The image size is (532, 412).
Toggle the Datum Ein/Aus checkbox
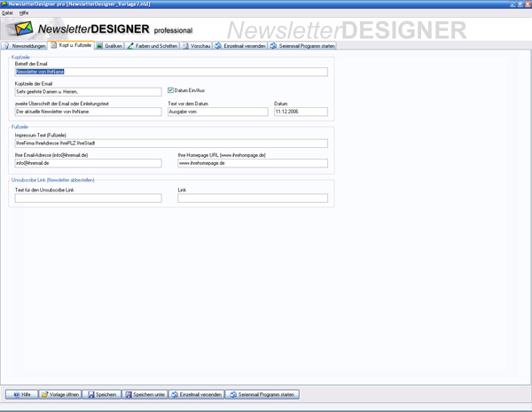(x=171, y=89)
